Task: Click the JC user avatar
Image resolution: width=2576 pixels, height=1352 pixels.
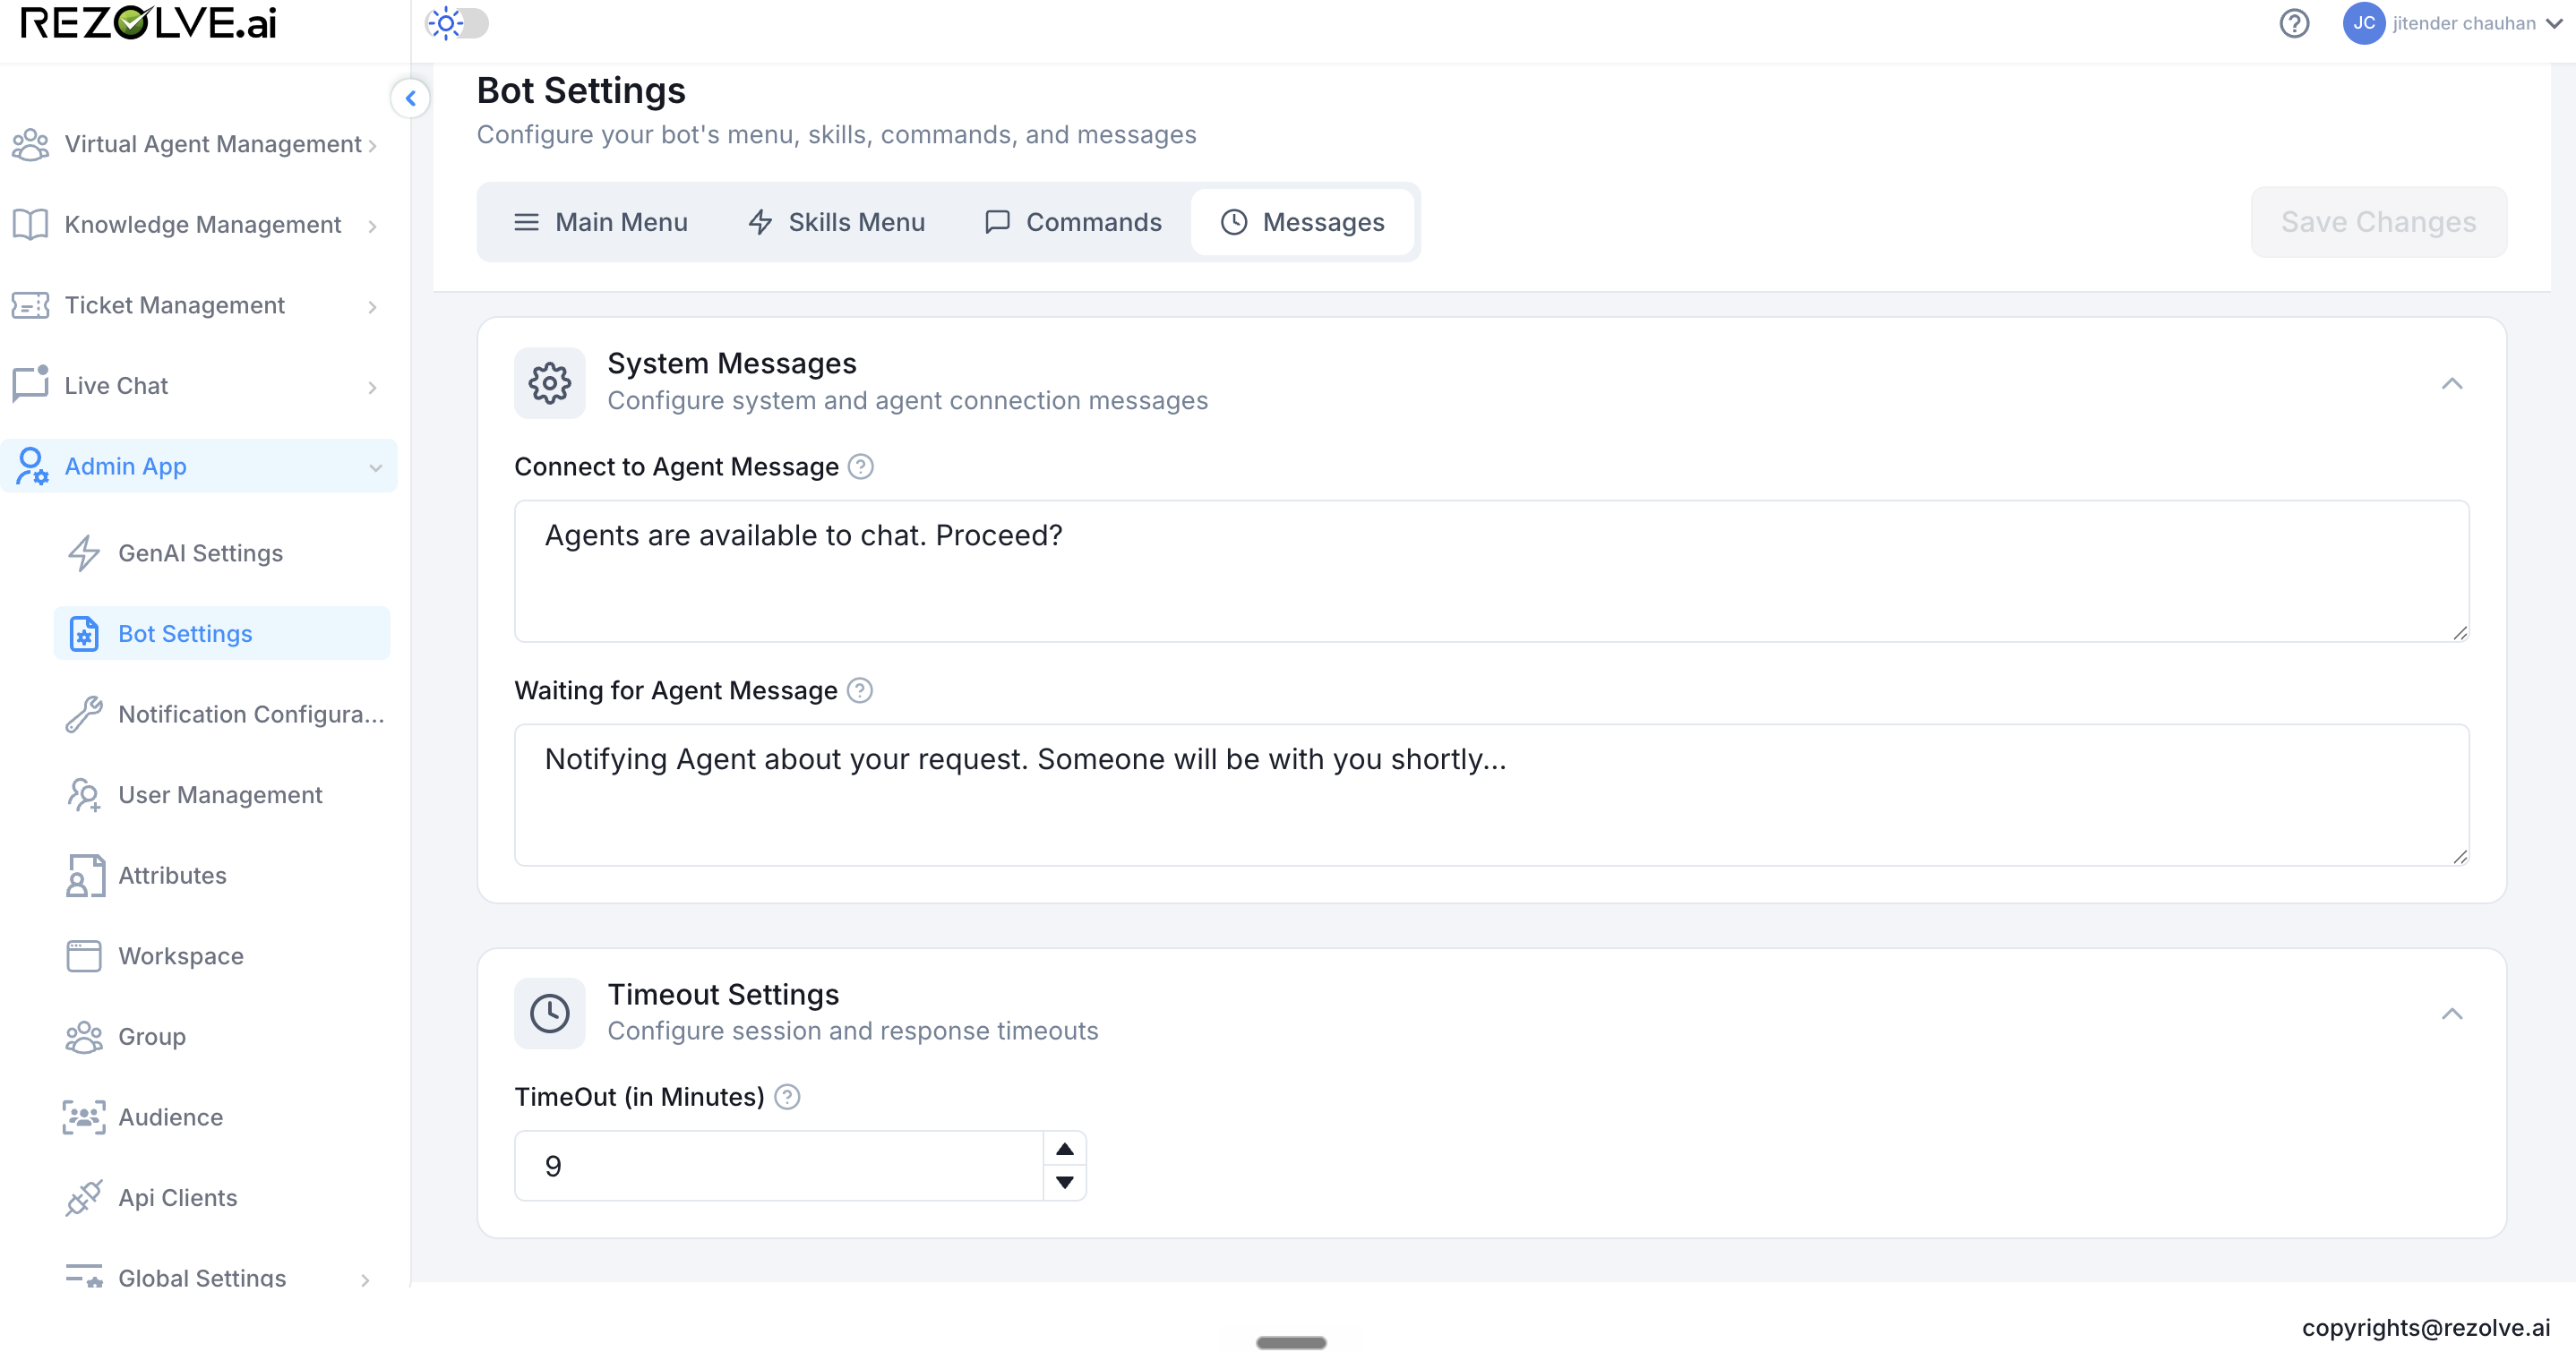Action: pos(2363,23)
